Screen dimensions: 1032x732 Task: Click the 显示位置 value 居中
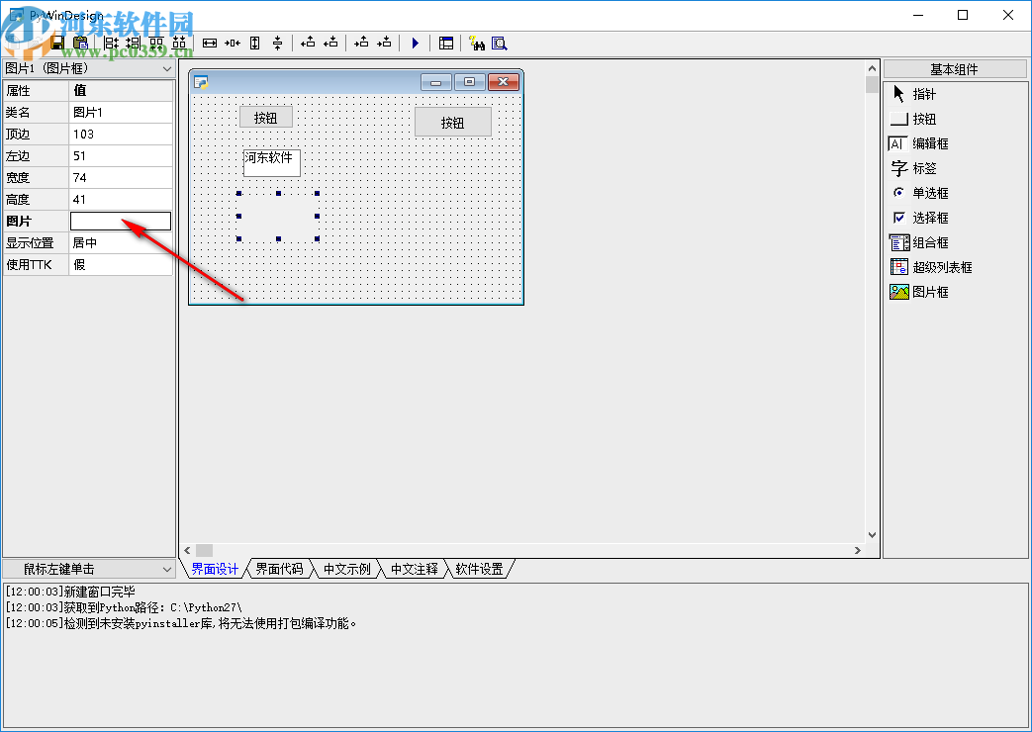(121, 243)
